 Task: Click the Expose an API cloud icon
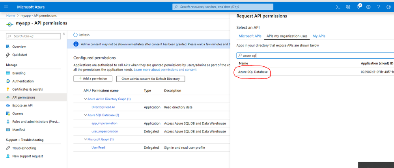pyautogui.click(x=8, y=105)
